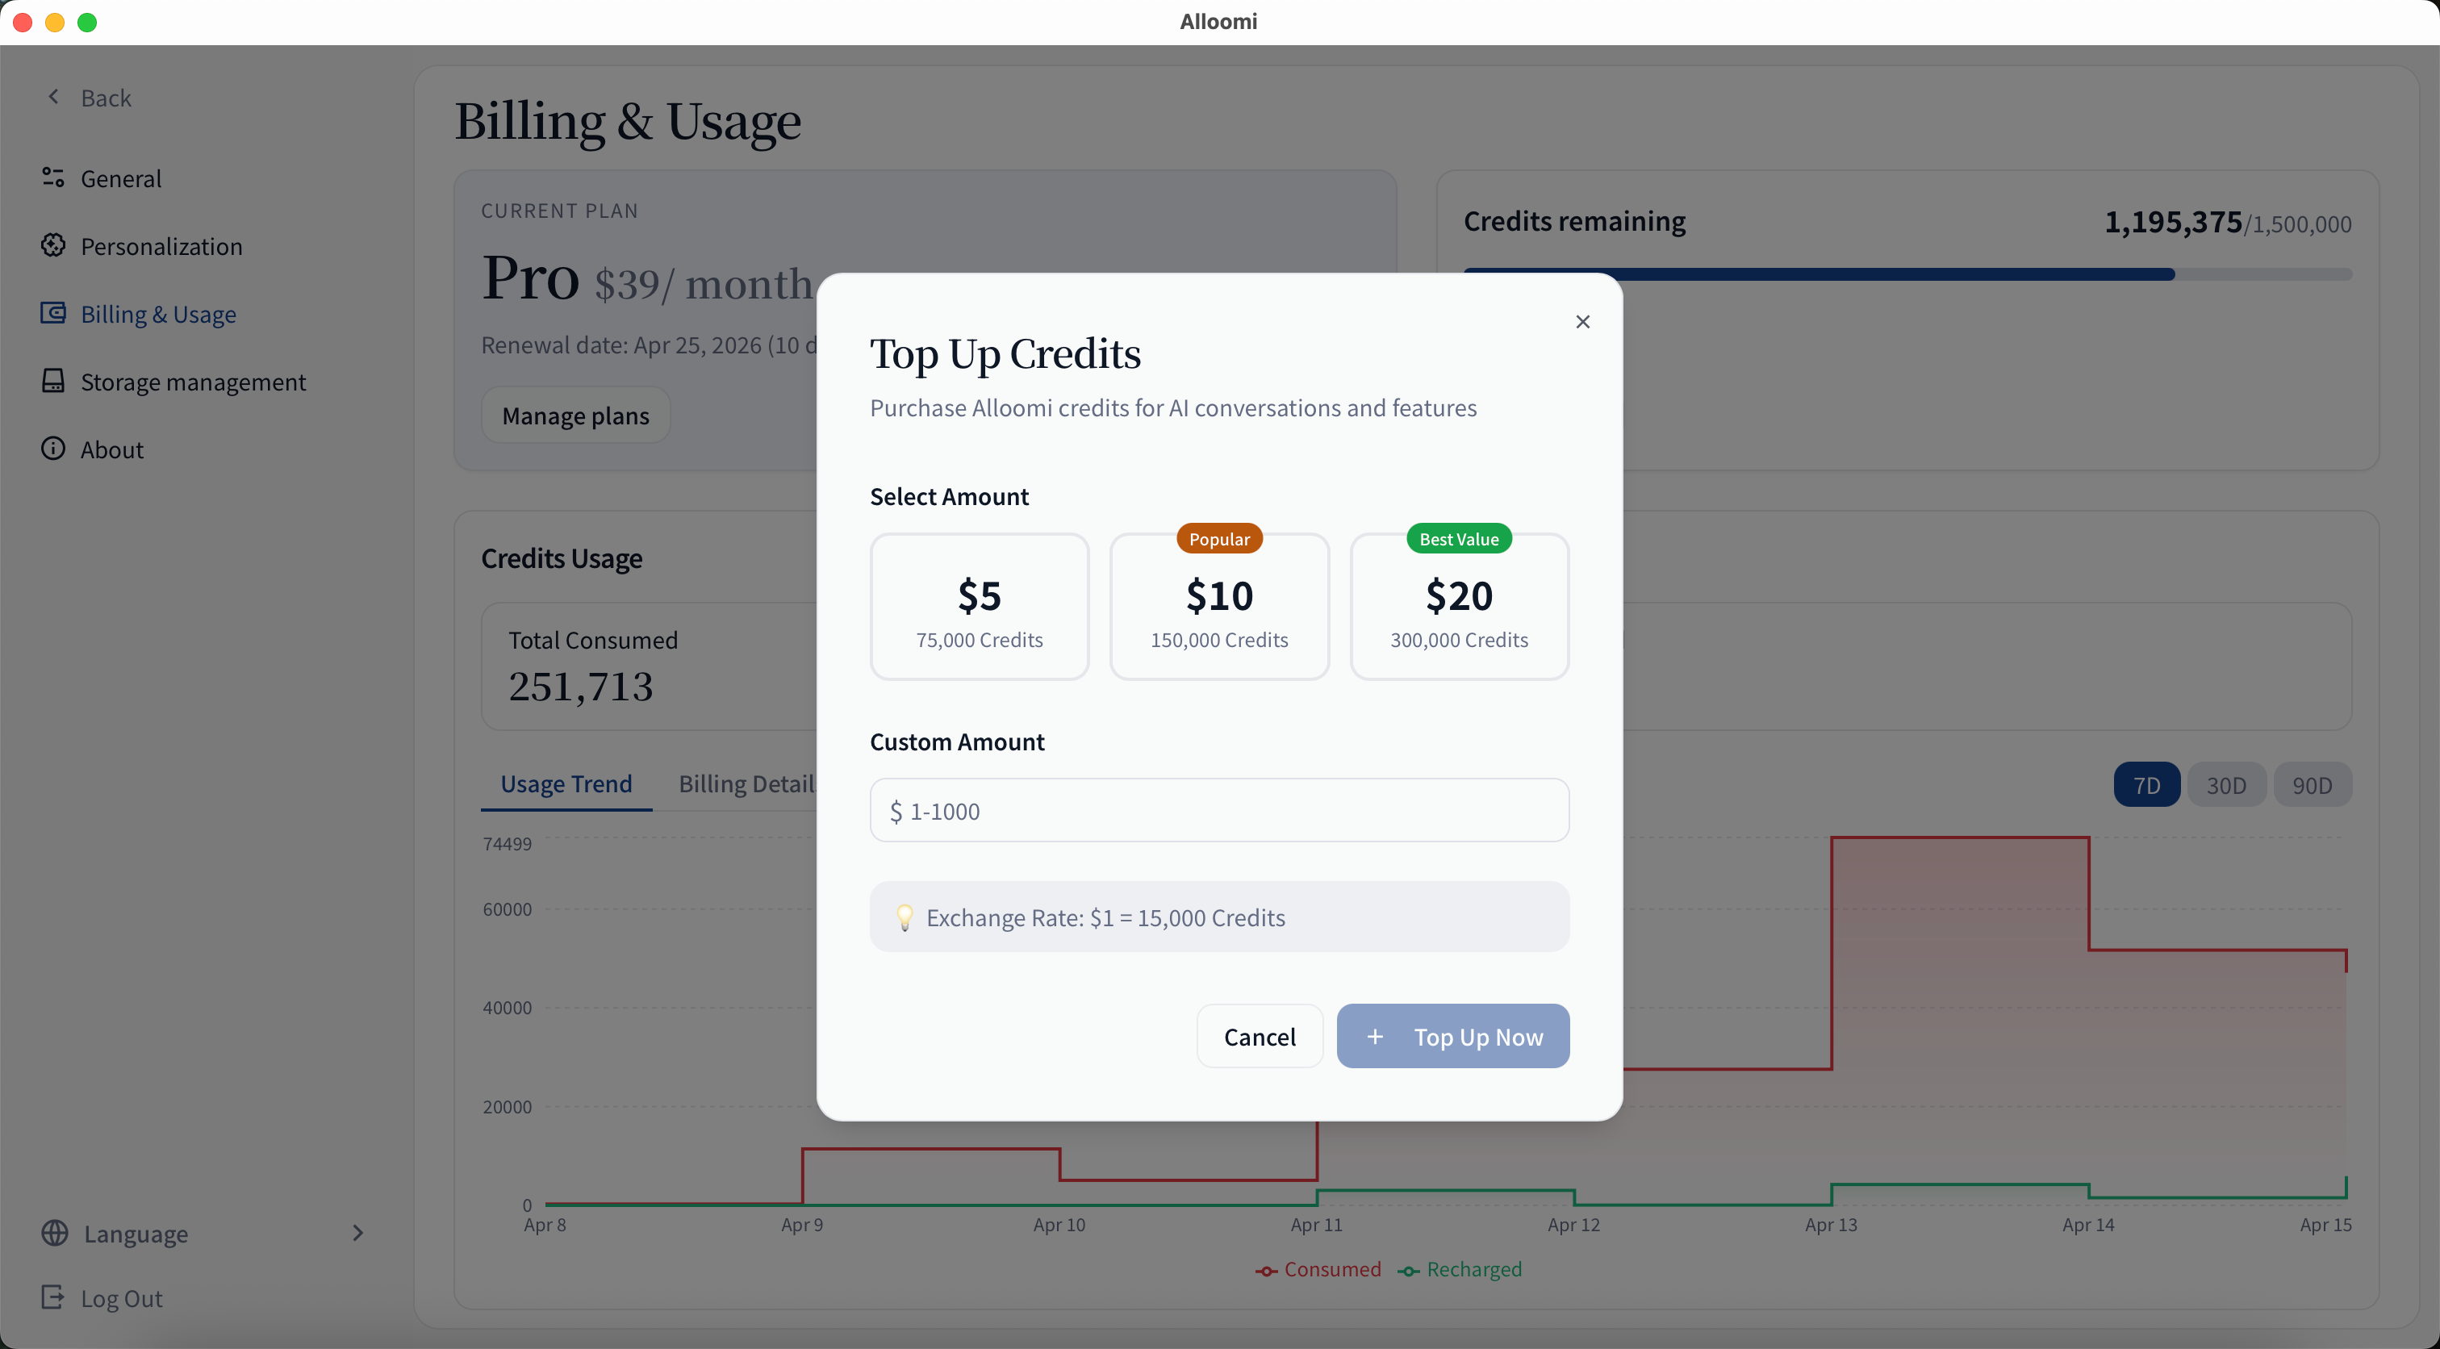Click the Storage management drive icon
The image size is (2440, 1349).
click(x=53, y=381)
